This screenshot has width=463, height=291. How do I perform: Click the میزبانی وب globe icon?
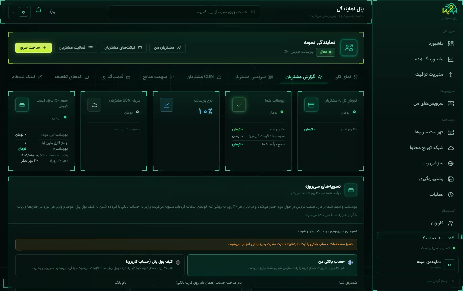point(450,163)
